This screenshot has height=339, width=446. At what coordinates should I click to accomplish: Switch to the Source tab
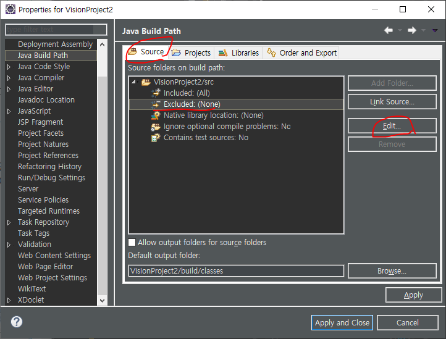(x=147, y=52)
